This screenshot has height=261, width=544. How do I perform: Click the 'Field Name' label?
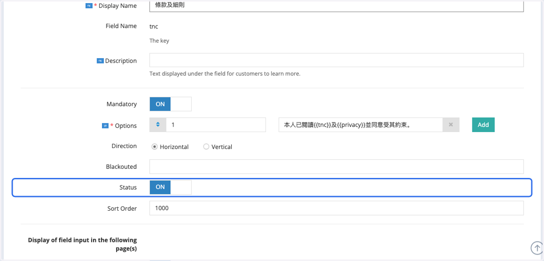click(x=121, y=26)
